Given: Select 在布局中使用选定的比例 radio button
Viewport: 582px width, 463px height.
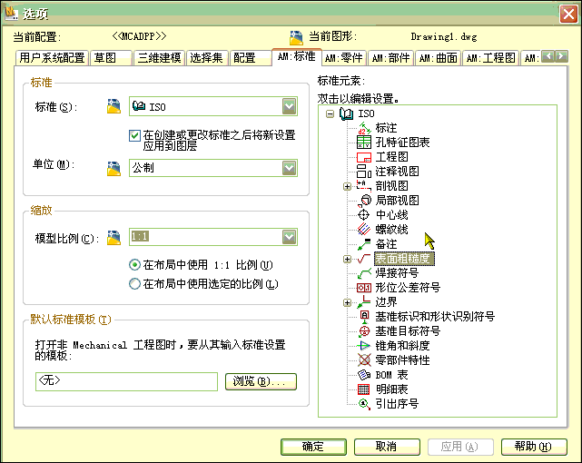Looking at the screenshot, I should [x=134, y=284].
